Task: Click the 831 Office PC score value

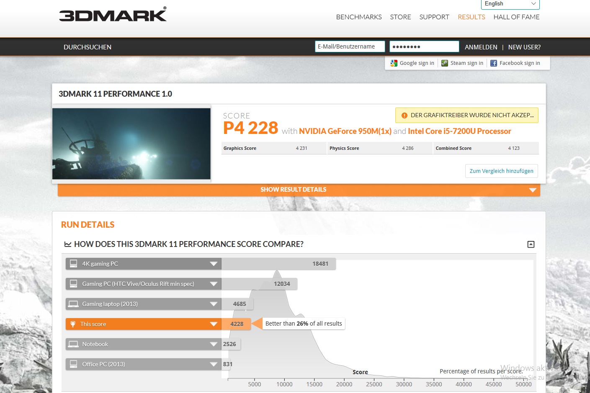Action: [x=228, y=364]
